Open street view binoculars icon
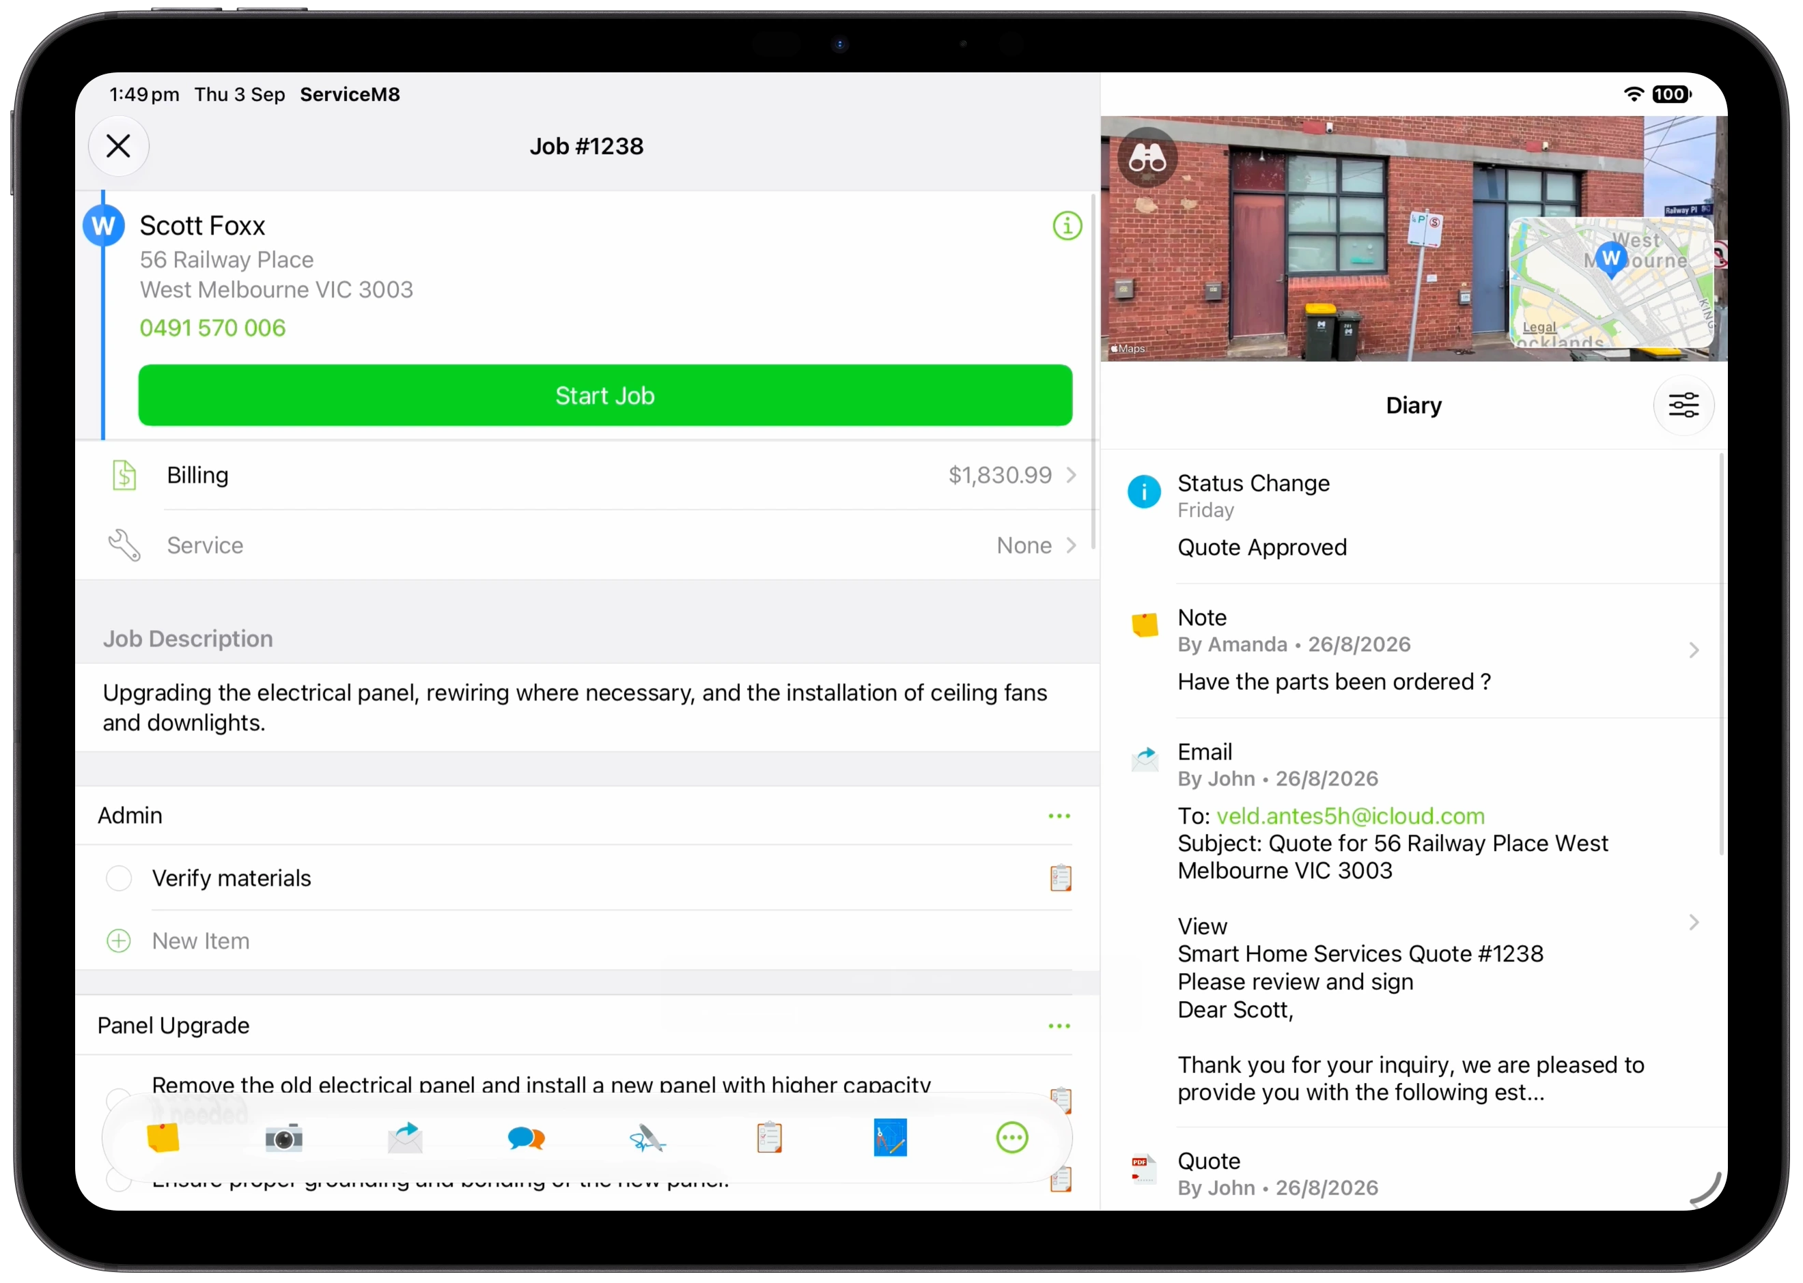This screenshot has width=1803, height=1283. tap(1147, 157)
